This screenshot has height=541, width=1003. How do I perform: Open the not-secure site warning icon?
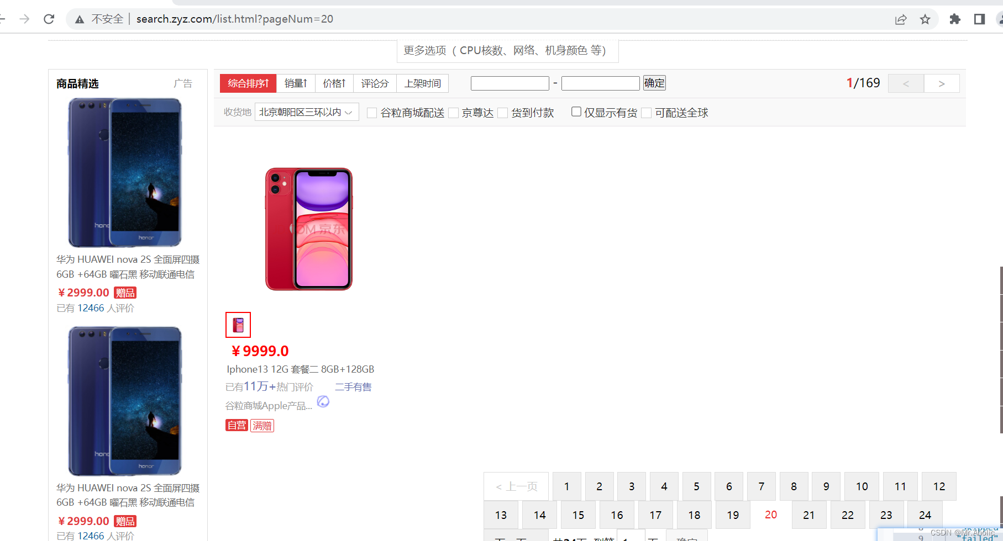click(80, 19)
